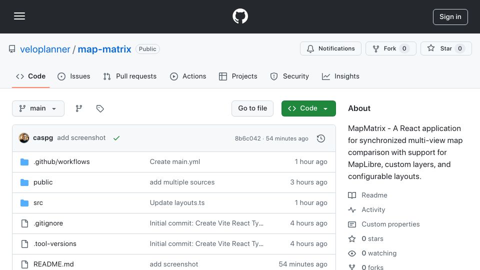Open the public folder
Screen dimensions: 480x270
pyautogui.click(x=43, y=182)
